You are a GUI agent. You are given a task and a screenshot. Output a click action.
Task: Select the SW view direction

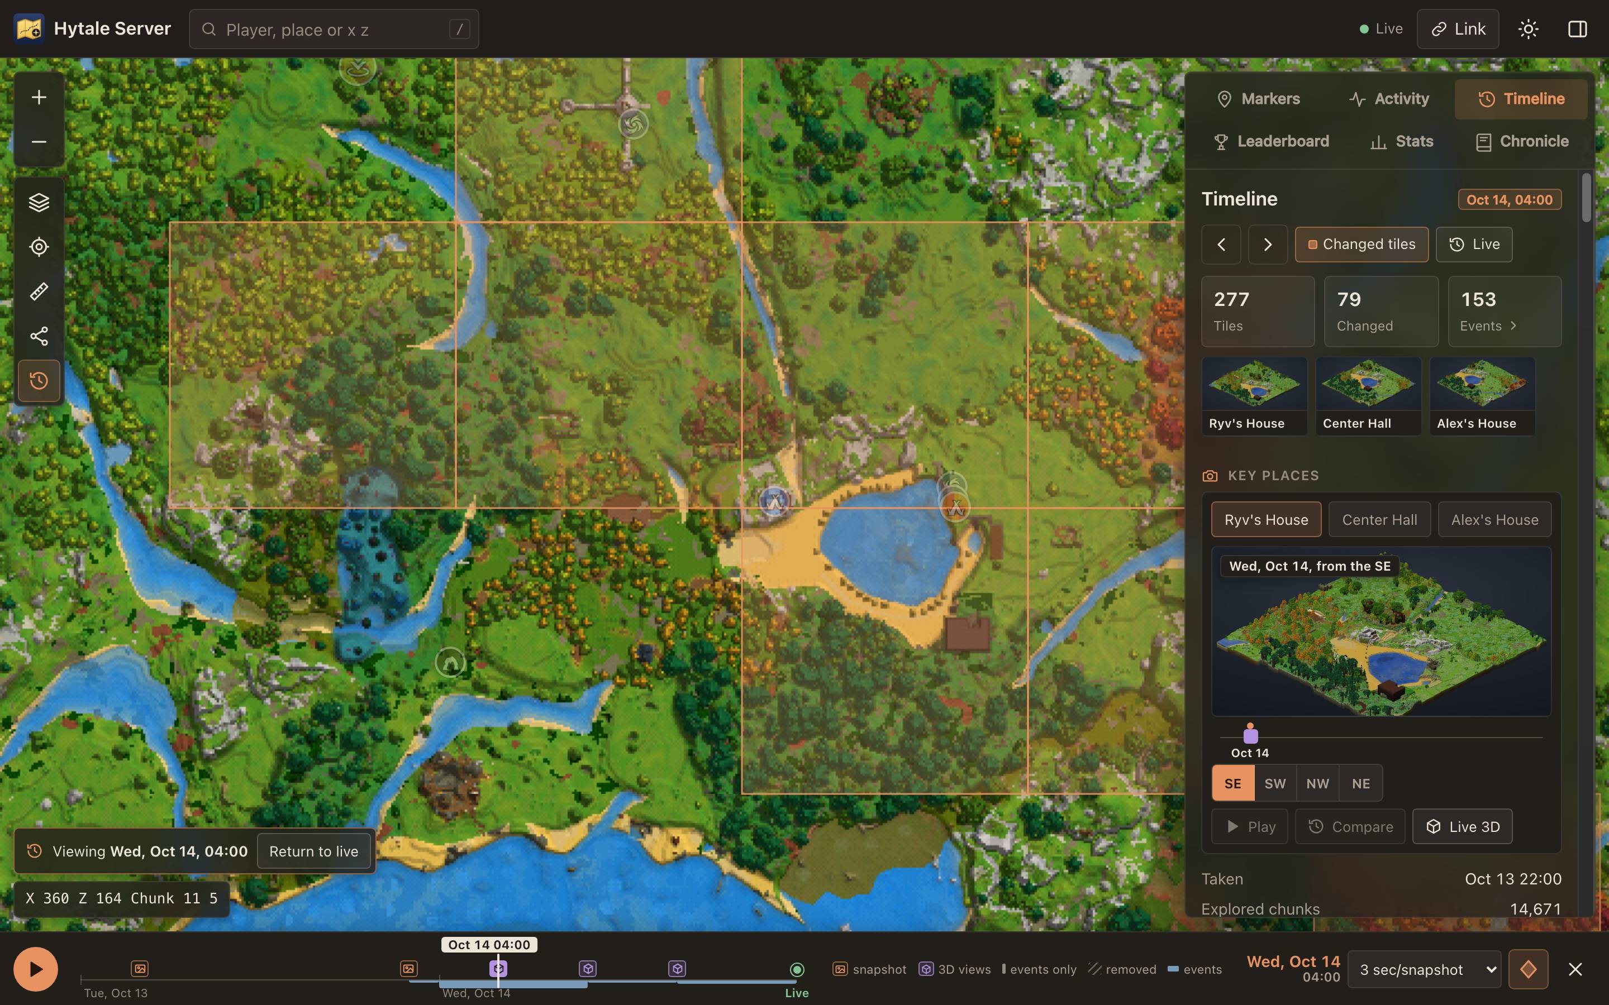click(1274, 783)
